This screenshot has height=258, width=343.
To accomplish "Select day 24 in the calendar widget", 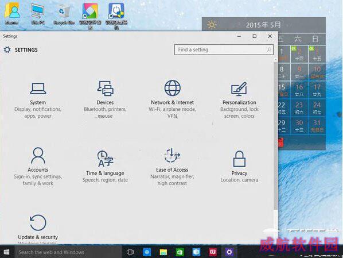I will click(317, 108).
